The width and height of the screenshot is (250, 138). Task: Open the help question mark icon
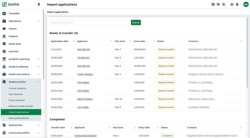coord(232,4)
